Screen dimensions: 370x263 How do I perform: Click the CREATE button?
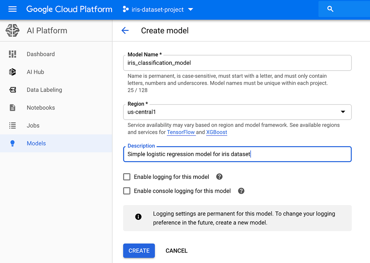pyautogui.click(x=139, y=251)
